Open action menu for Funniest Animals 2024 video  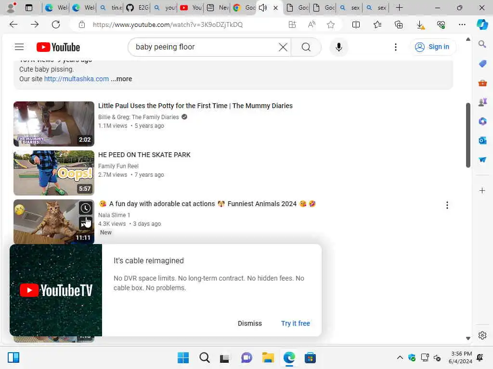pos(447,205)
